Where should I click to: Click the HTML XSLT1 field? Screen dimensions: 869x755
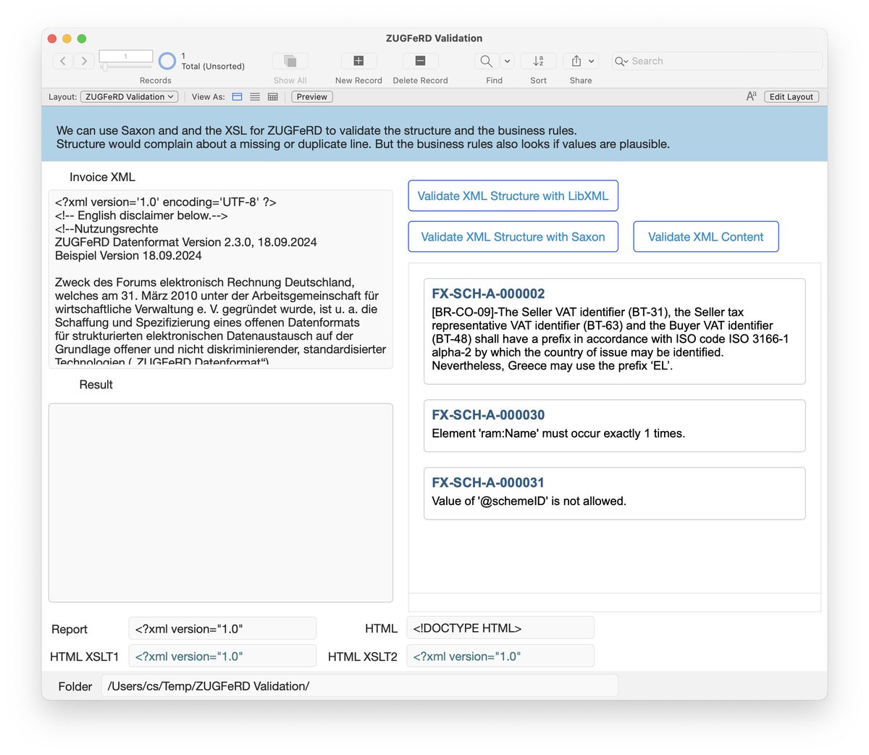(222, 656)
